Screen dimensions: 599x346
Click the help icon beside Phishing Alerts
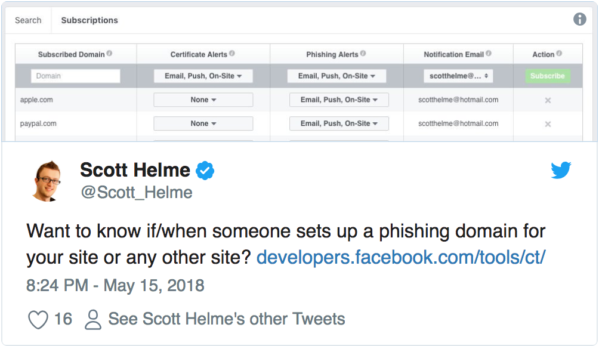(363, 54)
